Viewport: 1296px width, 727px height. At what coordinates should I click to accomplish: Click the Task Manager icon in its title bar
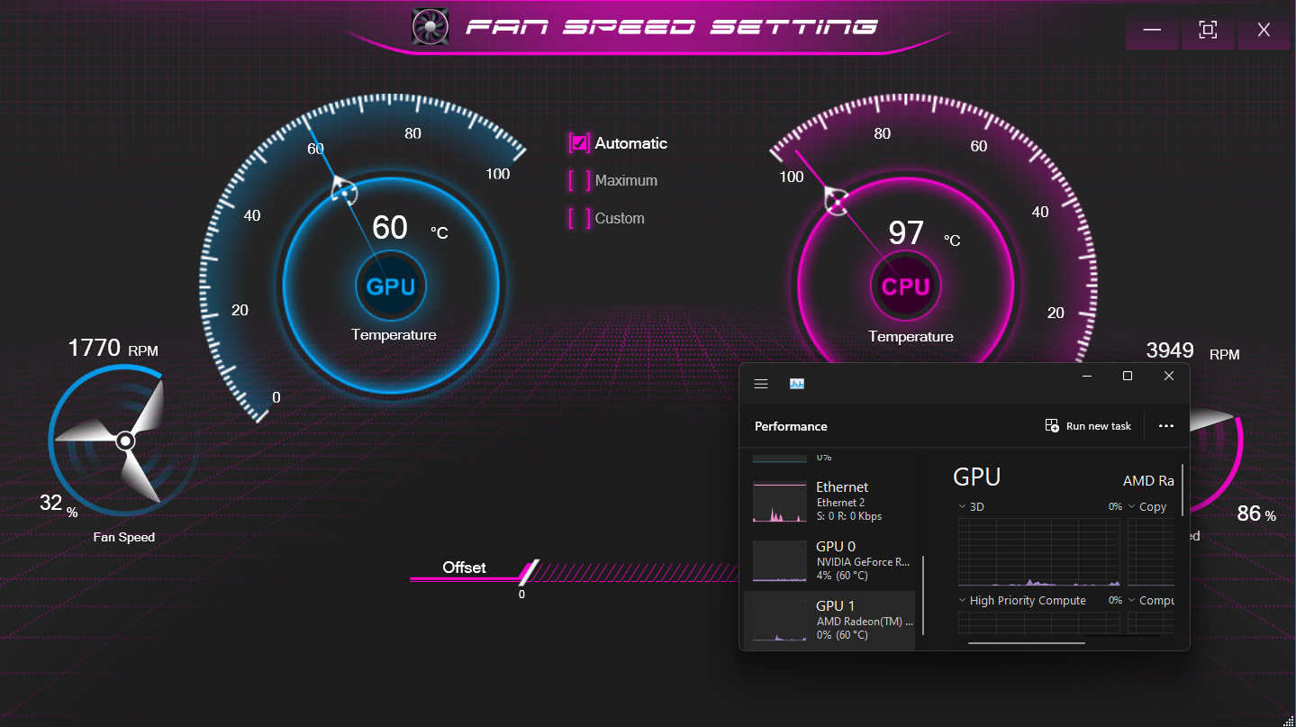pyautogui.click(x=797, y=383)
